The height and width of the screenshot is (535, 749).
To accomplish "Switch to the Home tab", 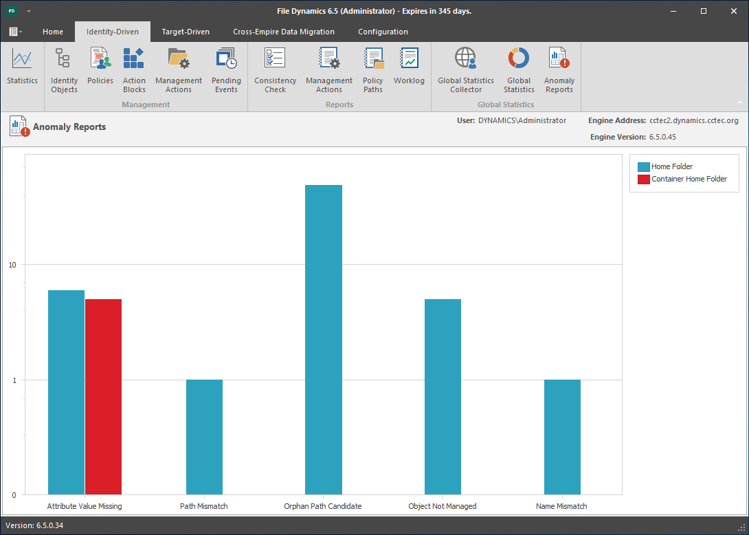I will click(53, 32).
